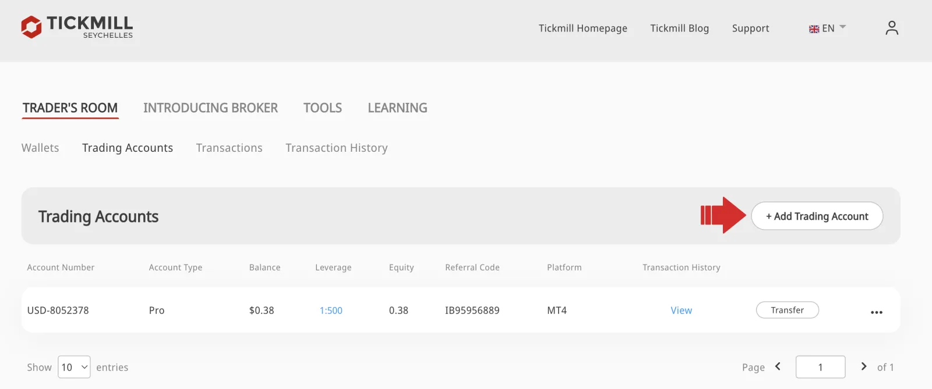932x389 pixels.
Task: Click the Account Number column header
Action: pyautogui.click(x=61, y=267)
